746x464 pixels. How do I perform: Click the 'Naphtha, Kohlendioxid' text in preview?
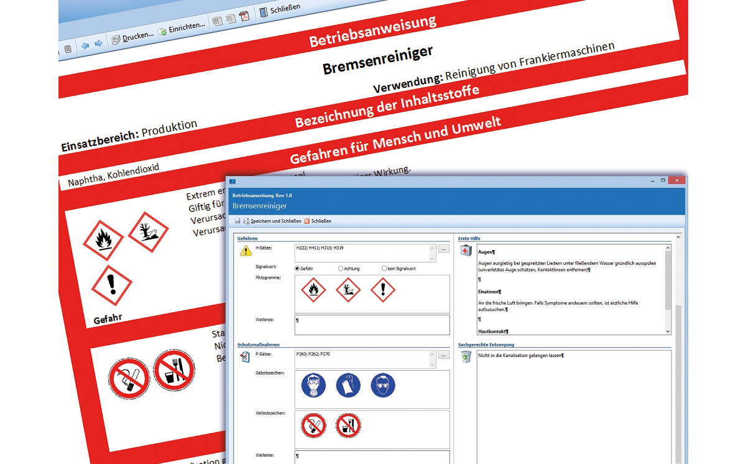click(x=114, y=176)
